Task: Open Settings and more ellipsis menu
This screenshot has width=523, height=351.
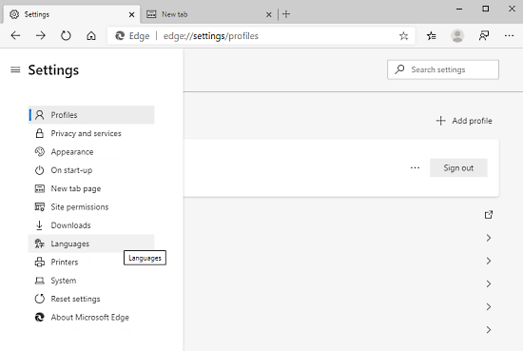Action: [509, 36]
